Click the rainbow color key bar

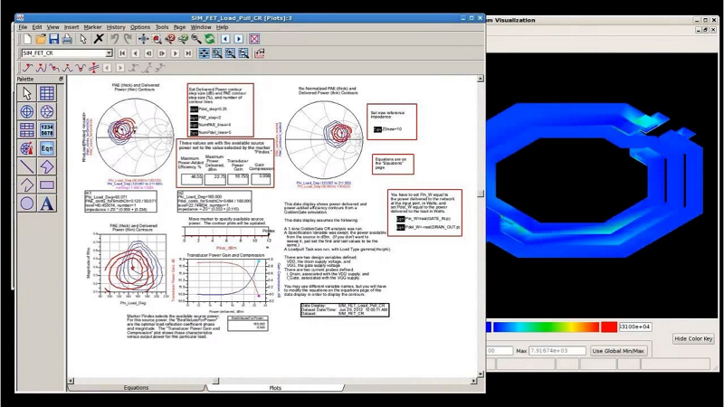tap(547, 327)
